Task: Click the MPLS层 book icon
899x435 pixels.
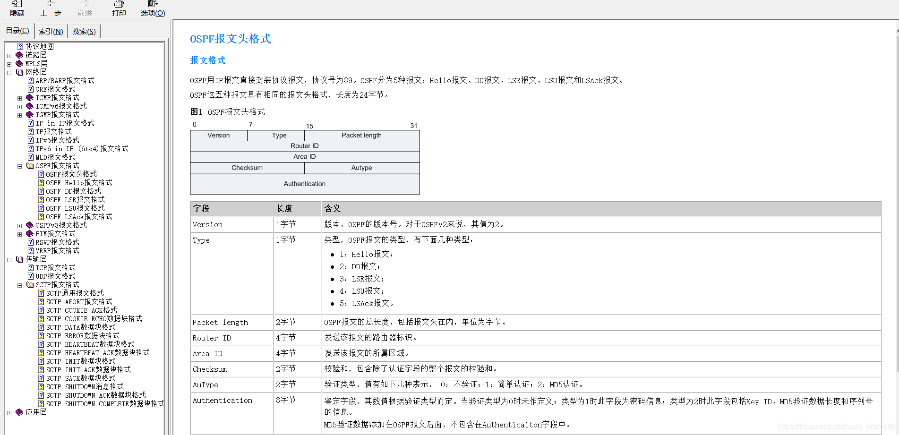Action: (19, 64)
